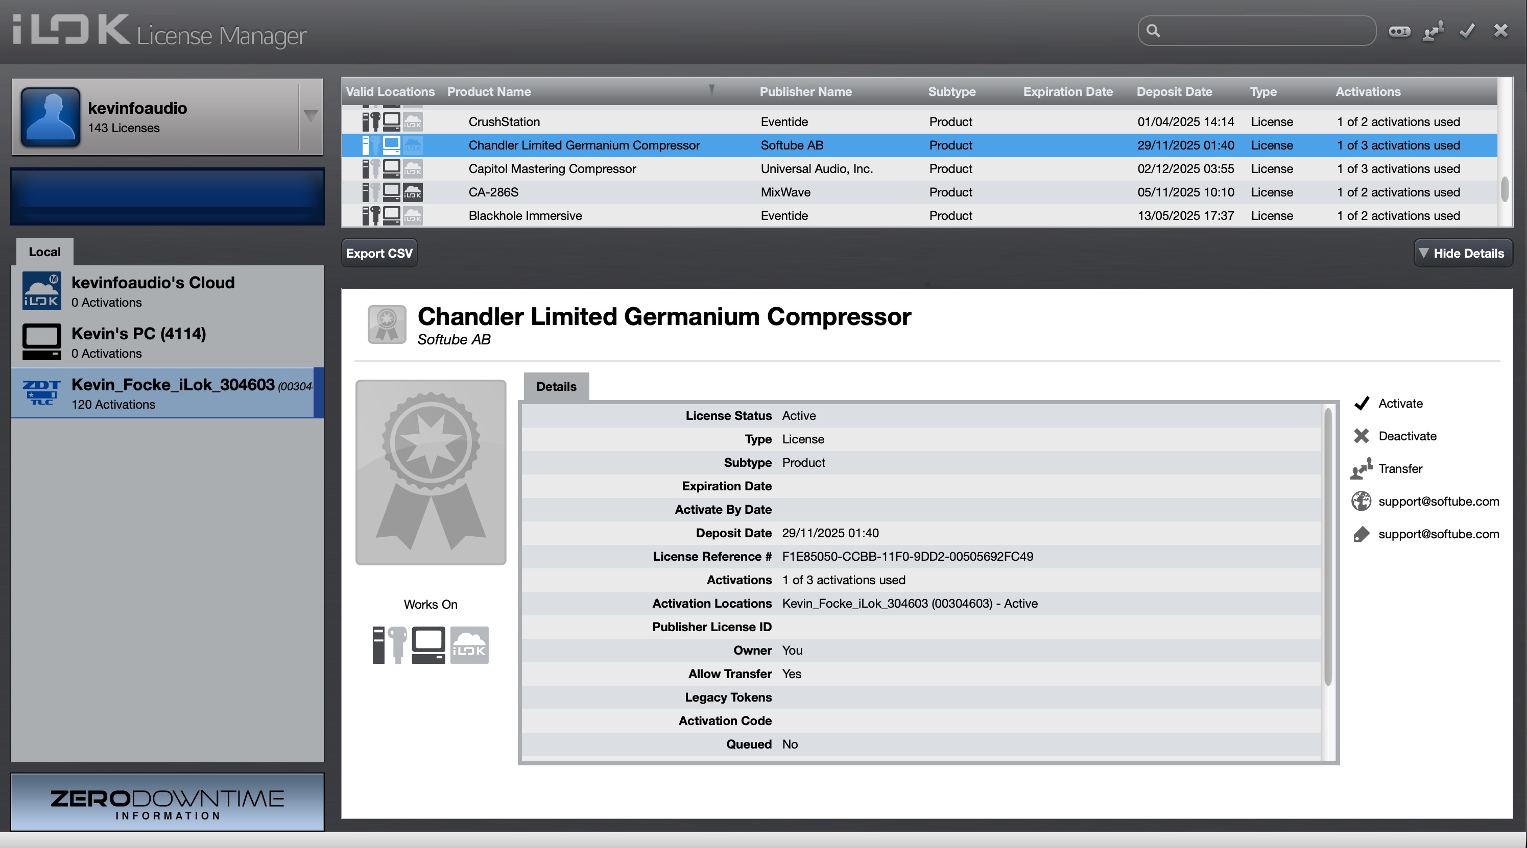Screen dimensions: 1527x848
Task: Sort by Subtype column header
Action: (951, 92)
